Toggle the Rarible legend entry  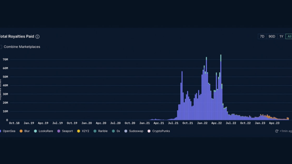(100, 131)
